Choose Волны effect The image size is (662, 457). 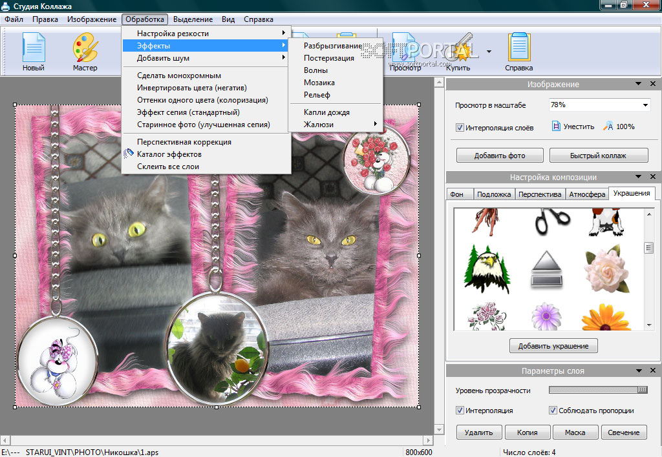click(336, 70)
